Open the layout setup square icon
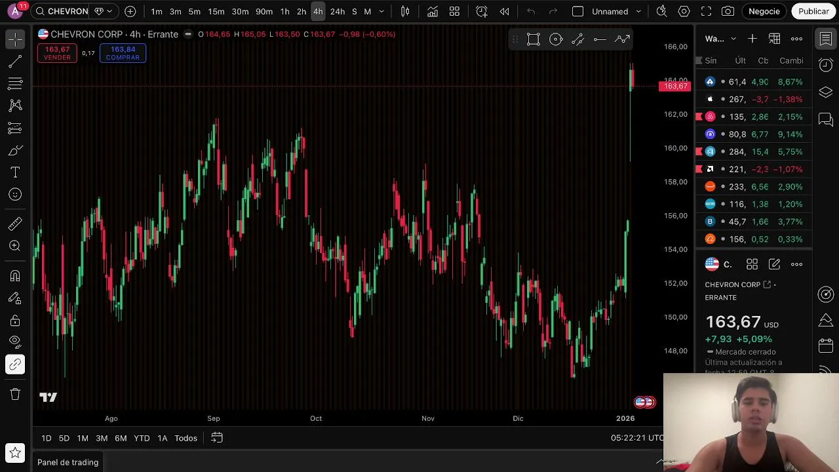839x472 pixels. [577, 11]
